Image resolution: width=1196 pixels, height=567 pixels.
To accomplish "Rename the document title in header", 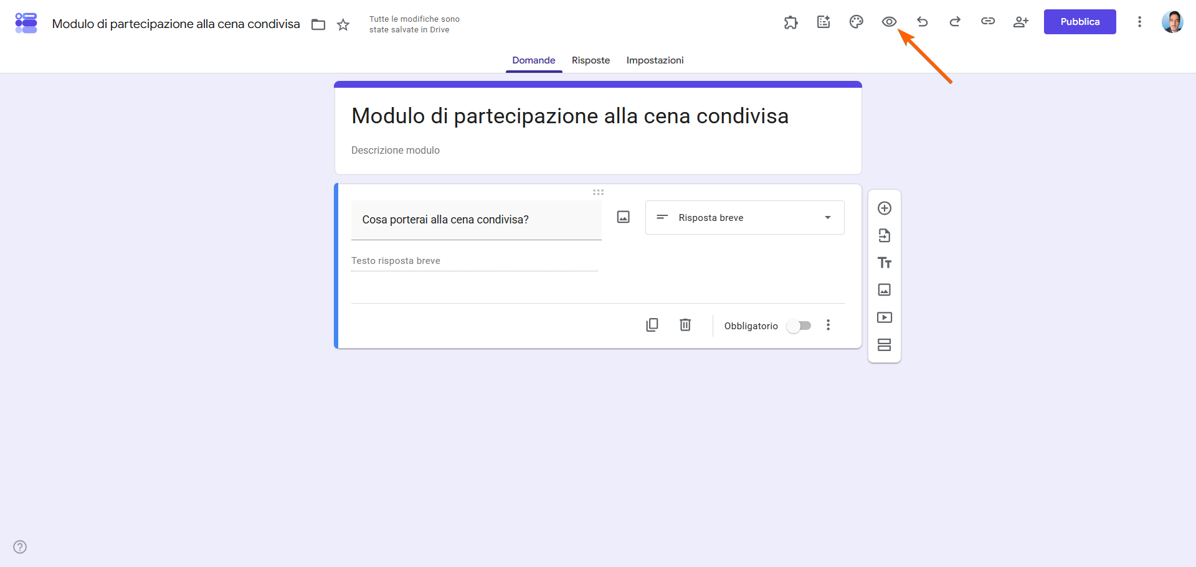I will [x=176, y=24].
